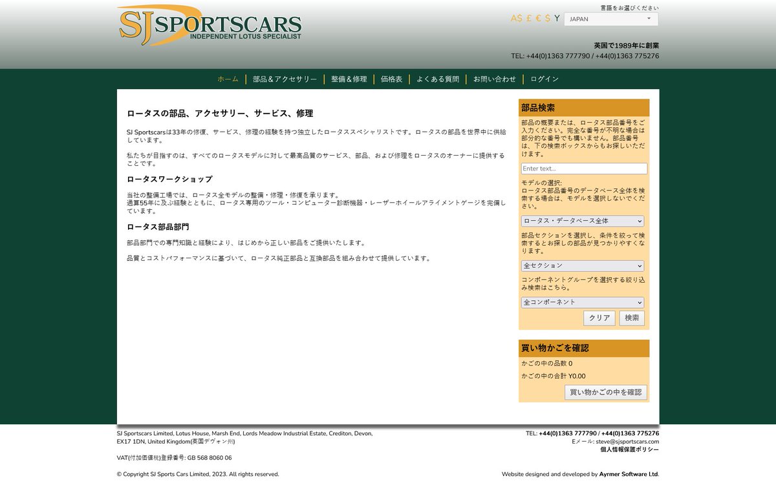Open the ホーム menu item
776x483 pixels.
(x=228, y=79)
